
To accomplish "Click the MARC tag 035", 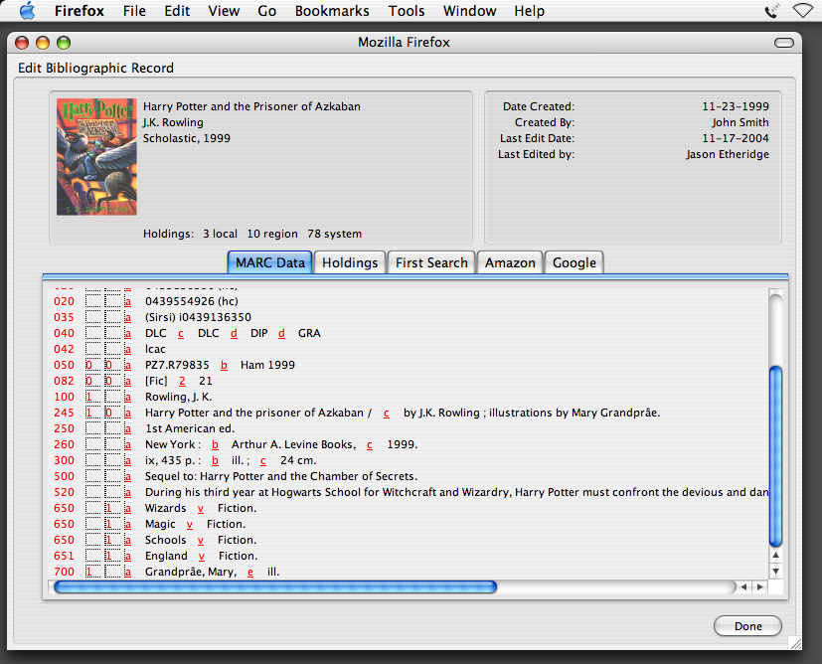I will 64,318.
